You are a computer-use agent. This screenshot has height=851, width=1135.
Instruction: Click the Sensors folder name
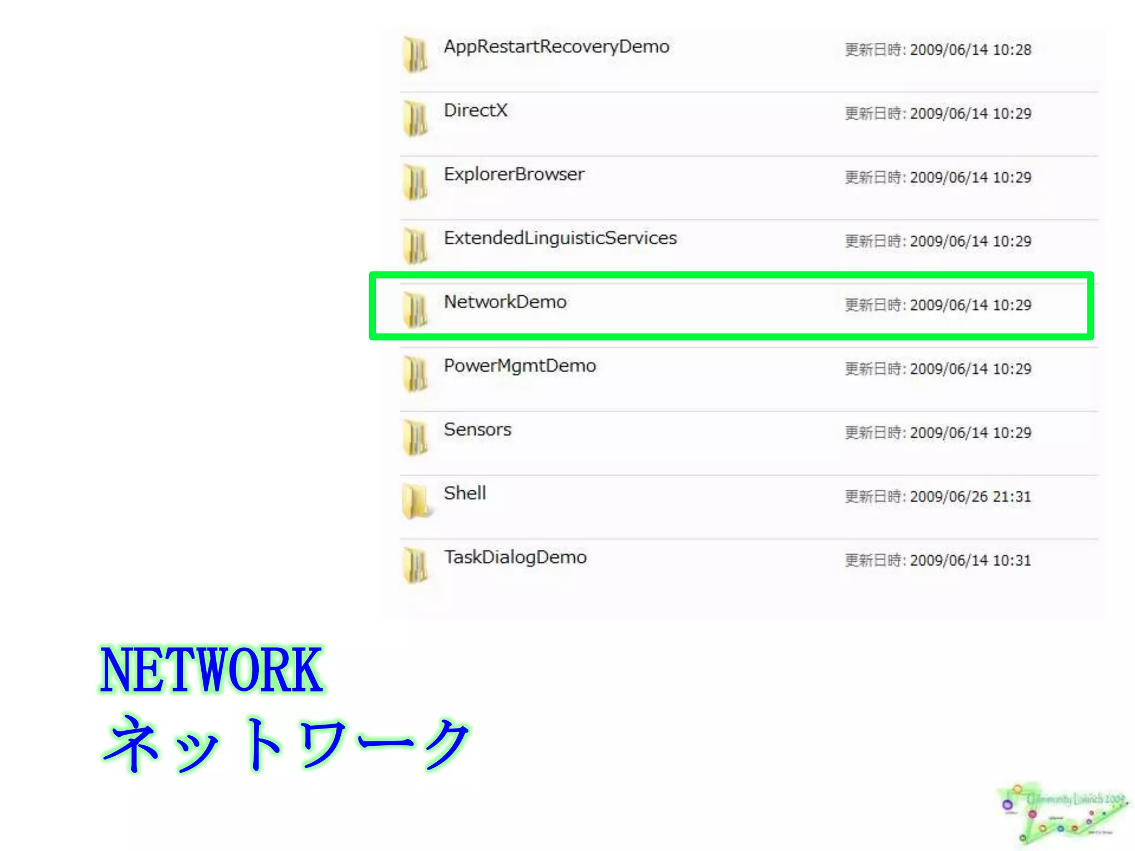click(477, 429)
